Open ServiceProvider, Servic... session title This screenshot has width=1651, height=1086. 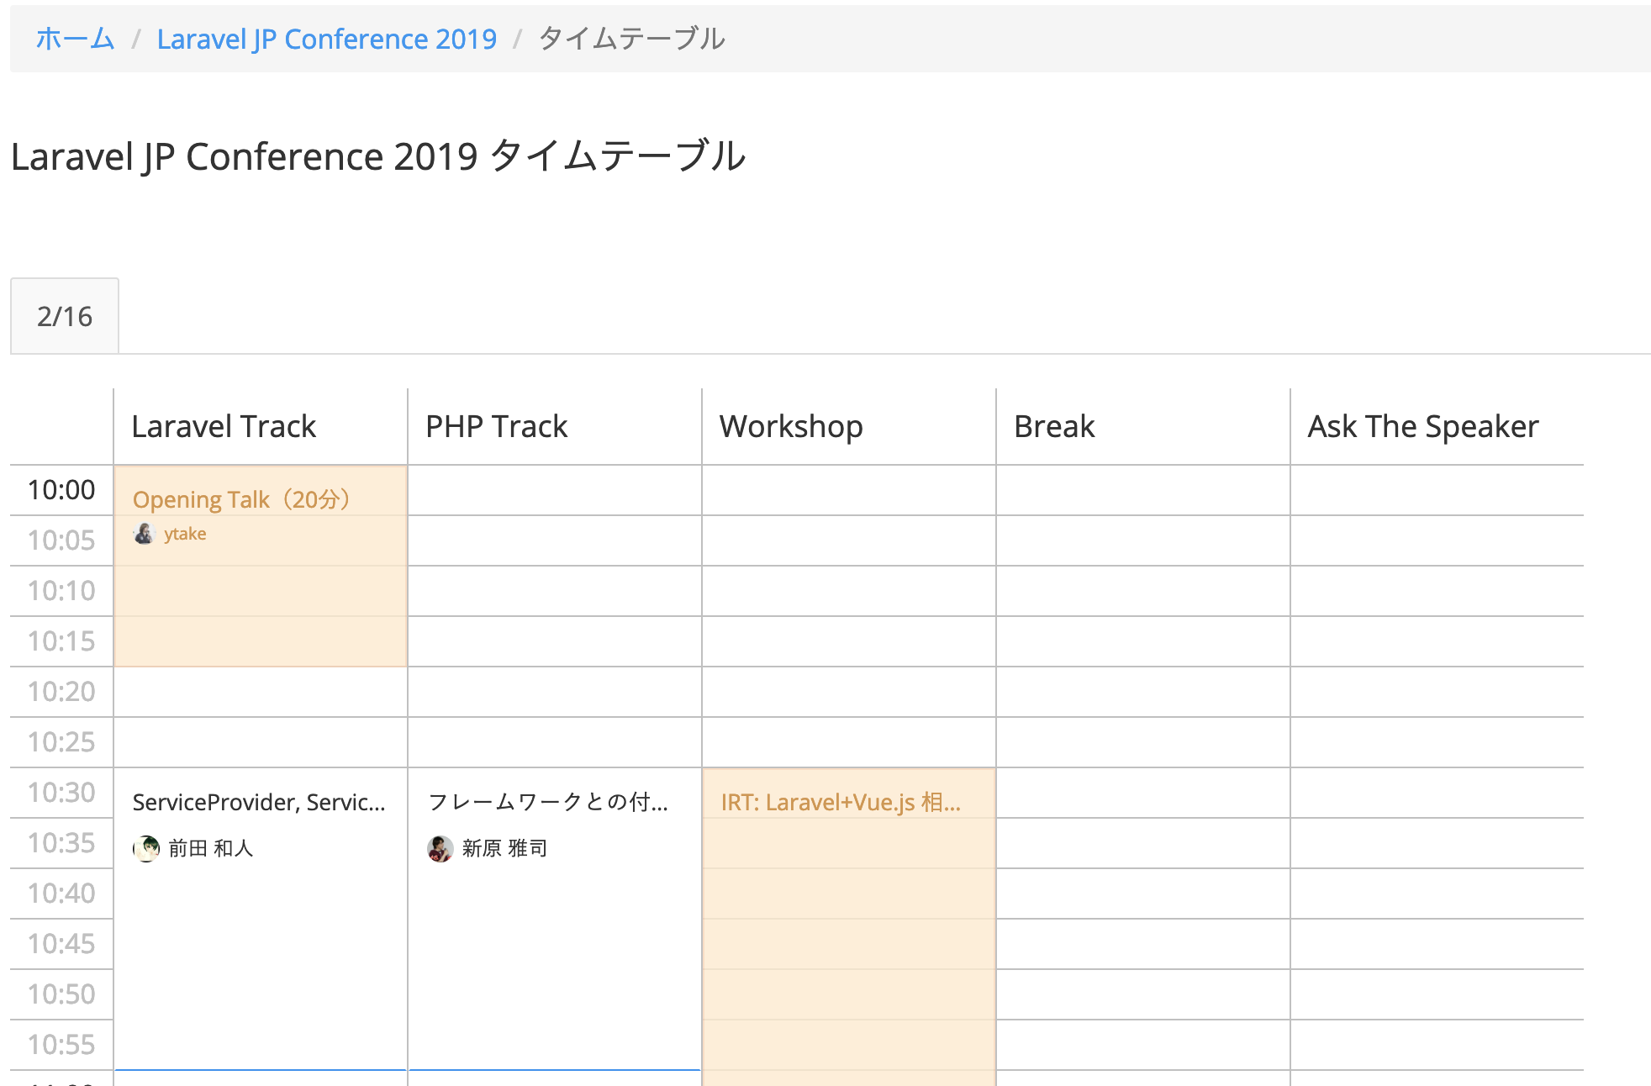[259, 802]
